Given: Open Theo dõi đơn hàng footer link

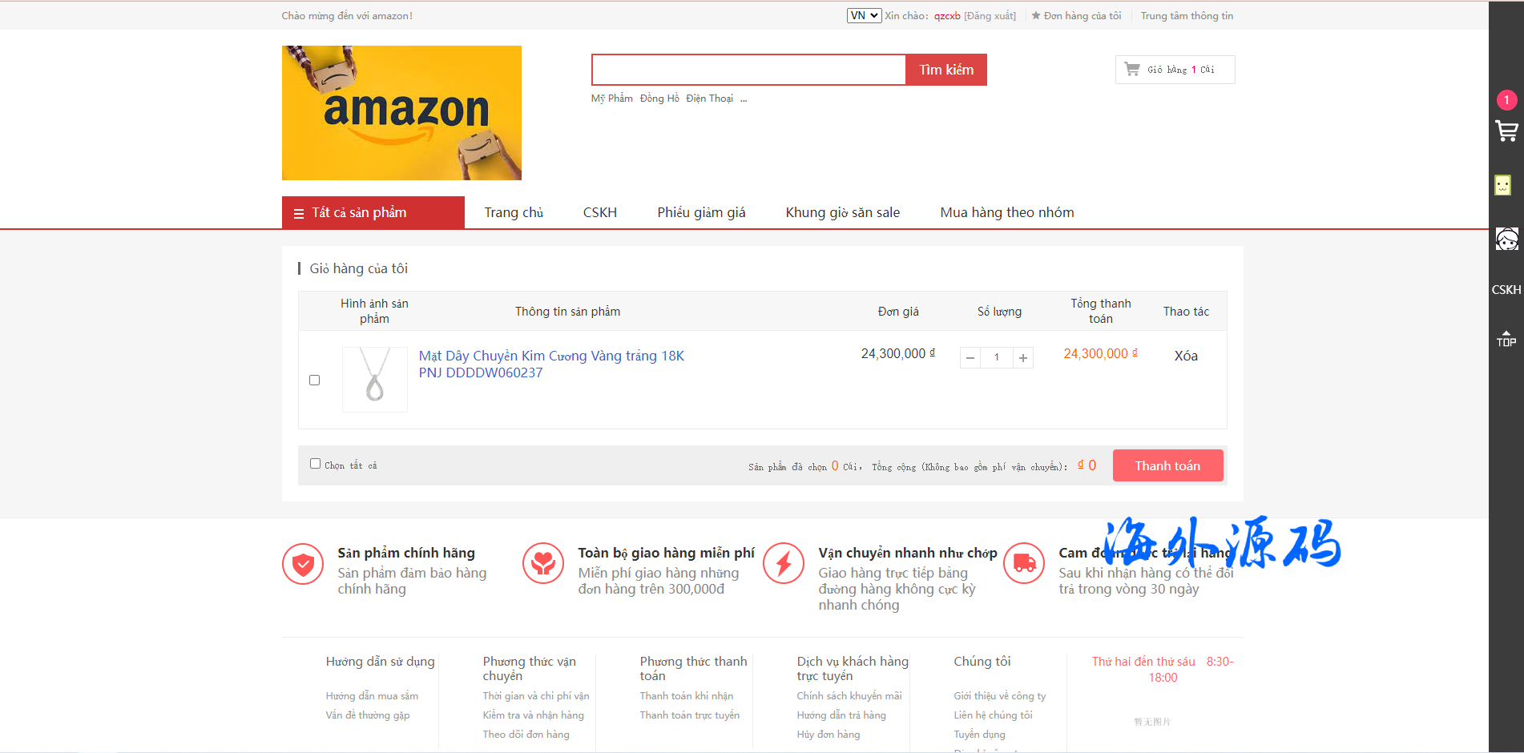Looking at the screenshot, I should tap(526, 735).
